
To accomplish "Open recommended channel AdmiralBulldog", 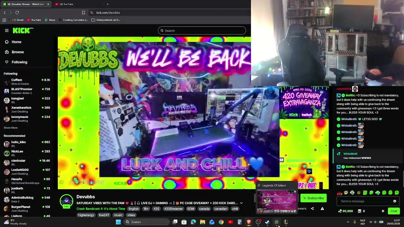I will coord(27,199).
